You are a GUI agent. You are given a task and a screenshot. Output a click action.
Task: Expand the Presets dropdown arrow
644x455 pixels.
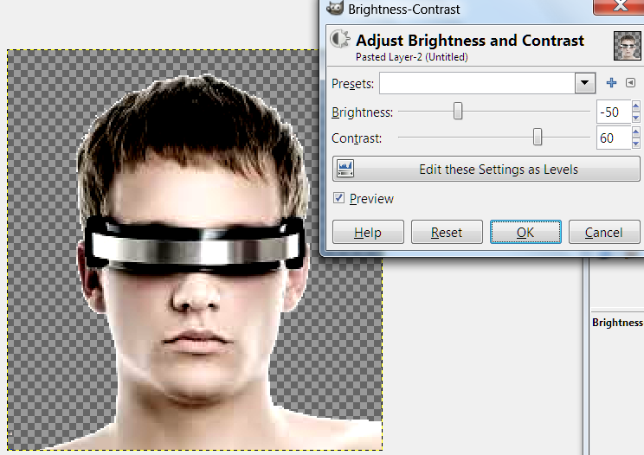[x=585, y=84]
